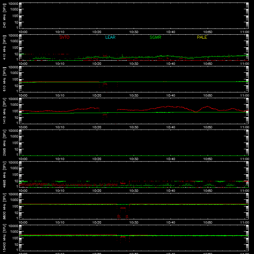This screenshot has height=254, width=254.
Task: Click 10:30 time label below 8800 MHz panel
Action: tap(134, 223)
